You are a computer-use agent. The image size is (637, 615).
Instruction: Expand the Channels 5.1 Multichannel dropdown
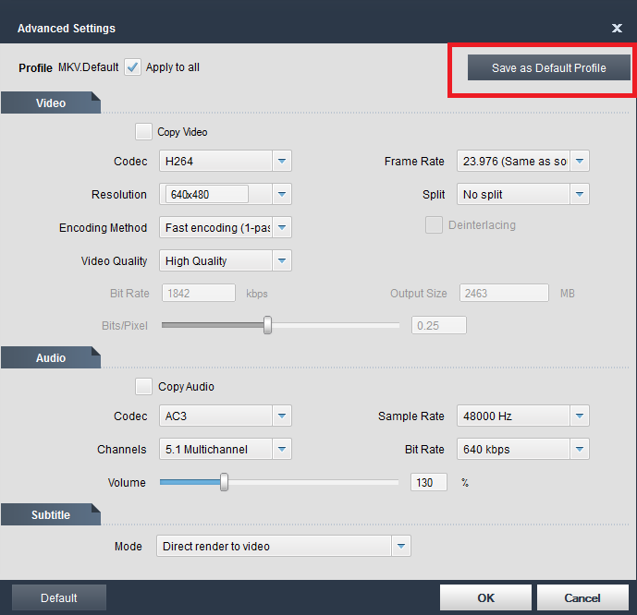click(282, 450)
